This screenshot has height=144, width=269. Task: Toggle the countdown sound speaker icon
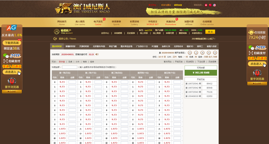click(97, 54)
